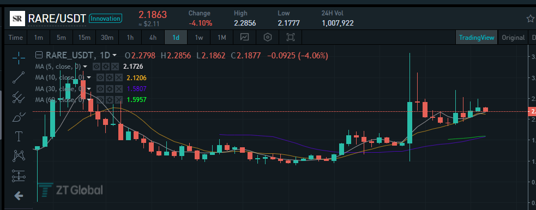Remove the MA 5 indicator
Image resolution: width=536 pixels, height=210 pixels.
coord(115,67)
